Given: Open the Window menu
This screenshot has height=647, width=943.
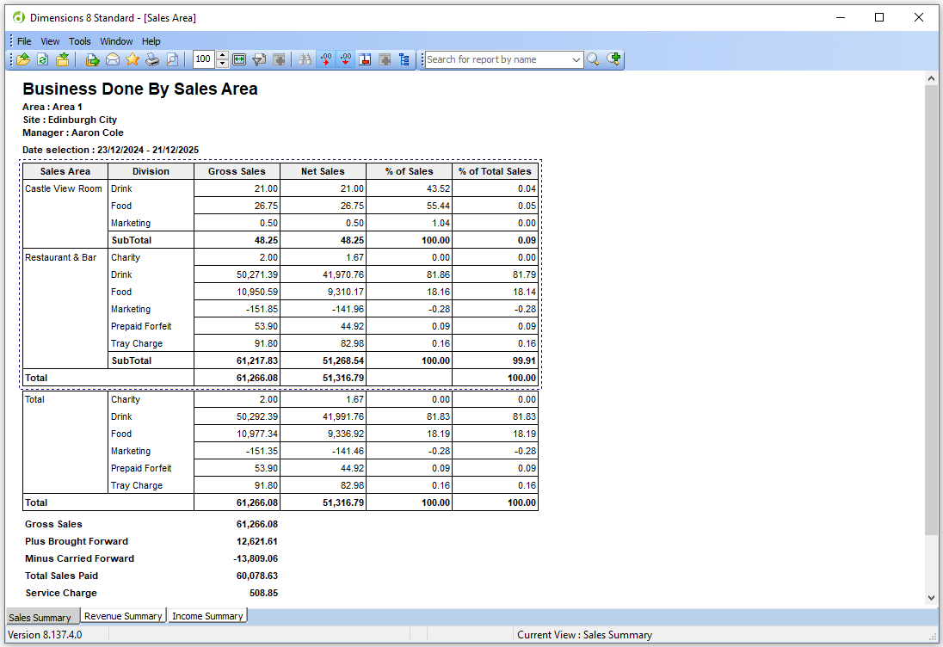Looking at the screenshot, I should (x=116, y=41).
